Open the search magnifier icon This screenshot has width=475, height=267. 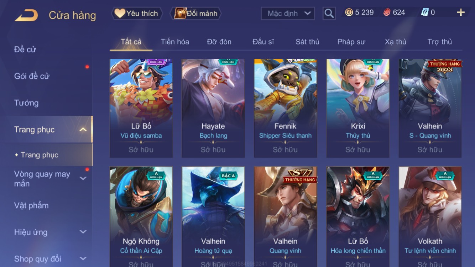(x=329, y=14)
